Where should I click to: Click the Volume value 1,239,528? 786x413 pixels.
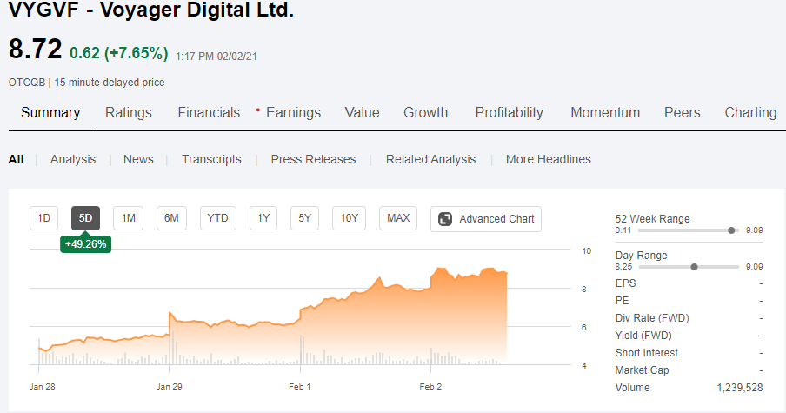click(740, 388)
